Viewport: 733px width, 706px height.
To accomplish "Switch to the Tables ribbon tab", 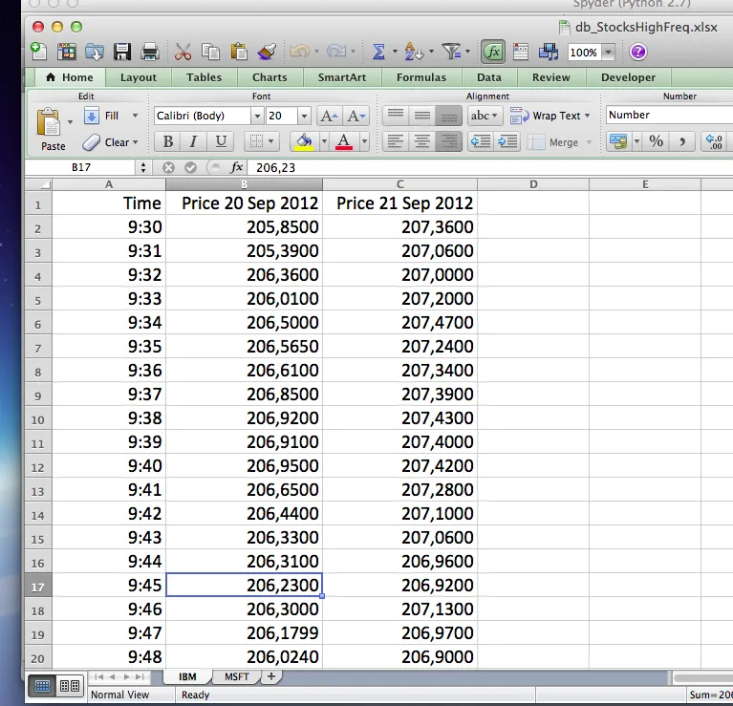I will pos(204,77).
